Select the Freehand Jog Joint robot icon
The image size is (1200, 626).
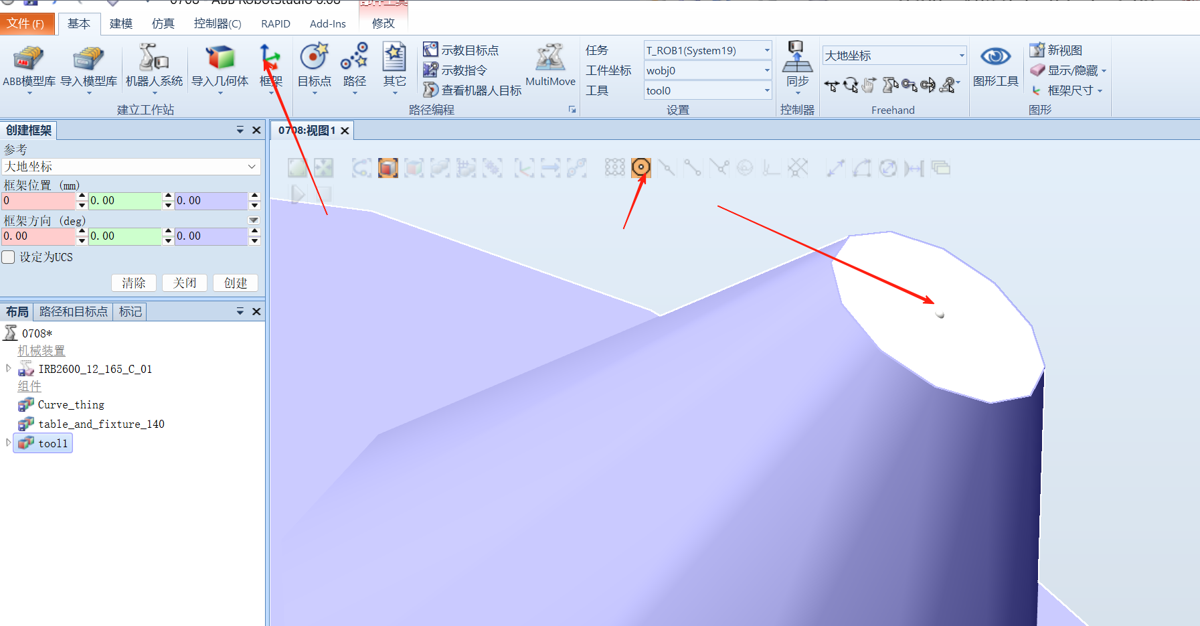889,85
